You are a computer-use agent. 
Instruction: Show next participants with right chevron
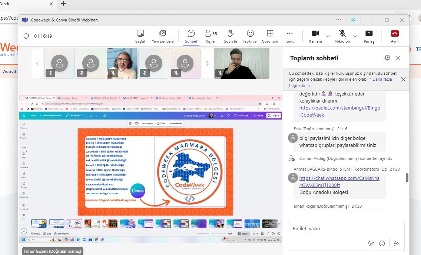click(207, 64)
